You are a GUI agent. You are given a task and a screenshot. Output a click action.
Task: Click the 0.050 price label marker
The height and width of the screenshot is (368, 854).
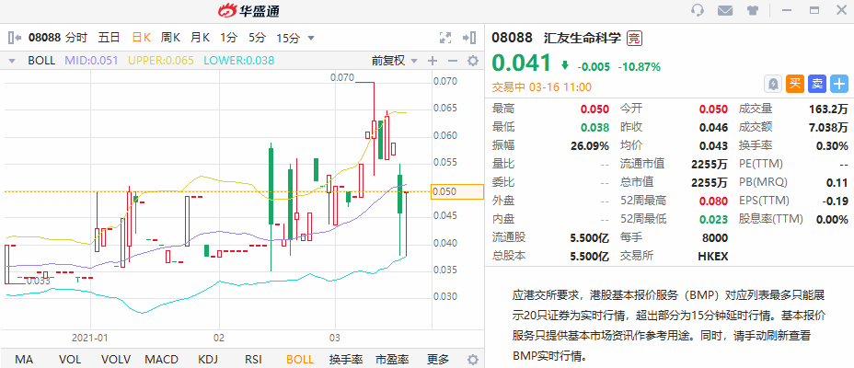coord(457,191)
